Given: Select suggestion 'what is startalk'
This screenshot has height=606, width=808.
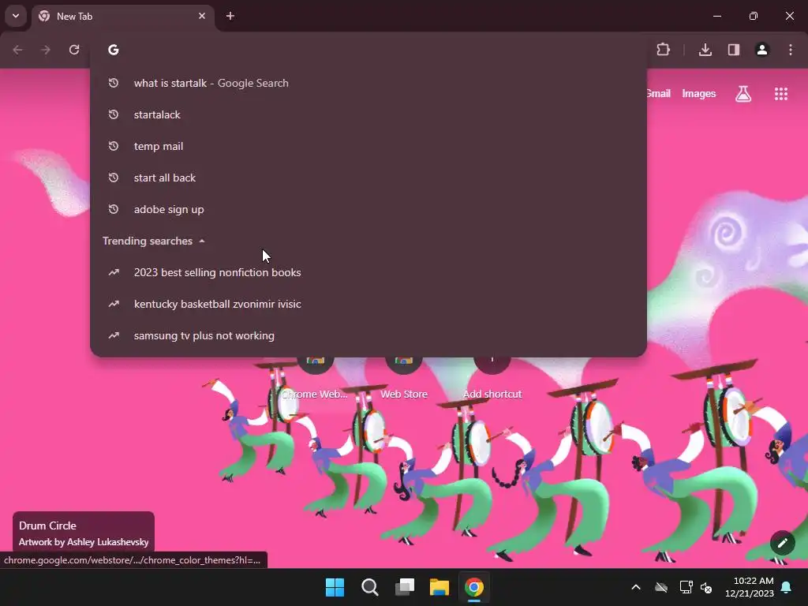Looking at the screenshot, I should [368, 83].
